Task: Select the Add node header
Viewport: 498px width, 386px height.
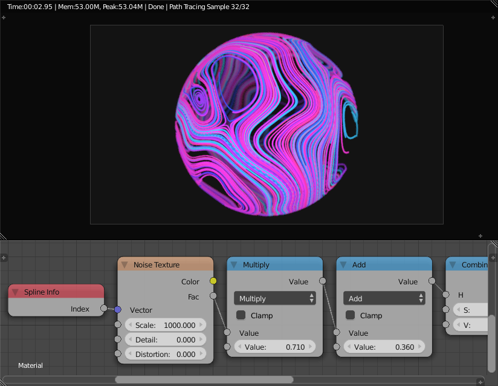Action: (384, 264)
